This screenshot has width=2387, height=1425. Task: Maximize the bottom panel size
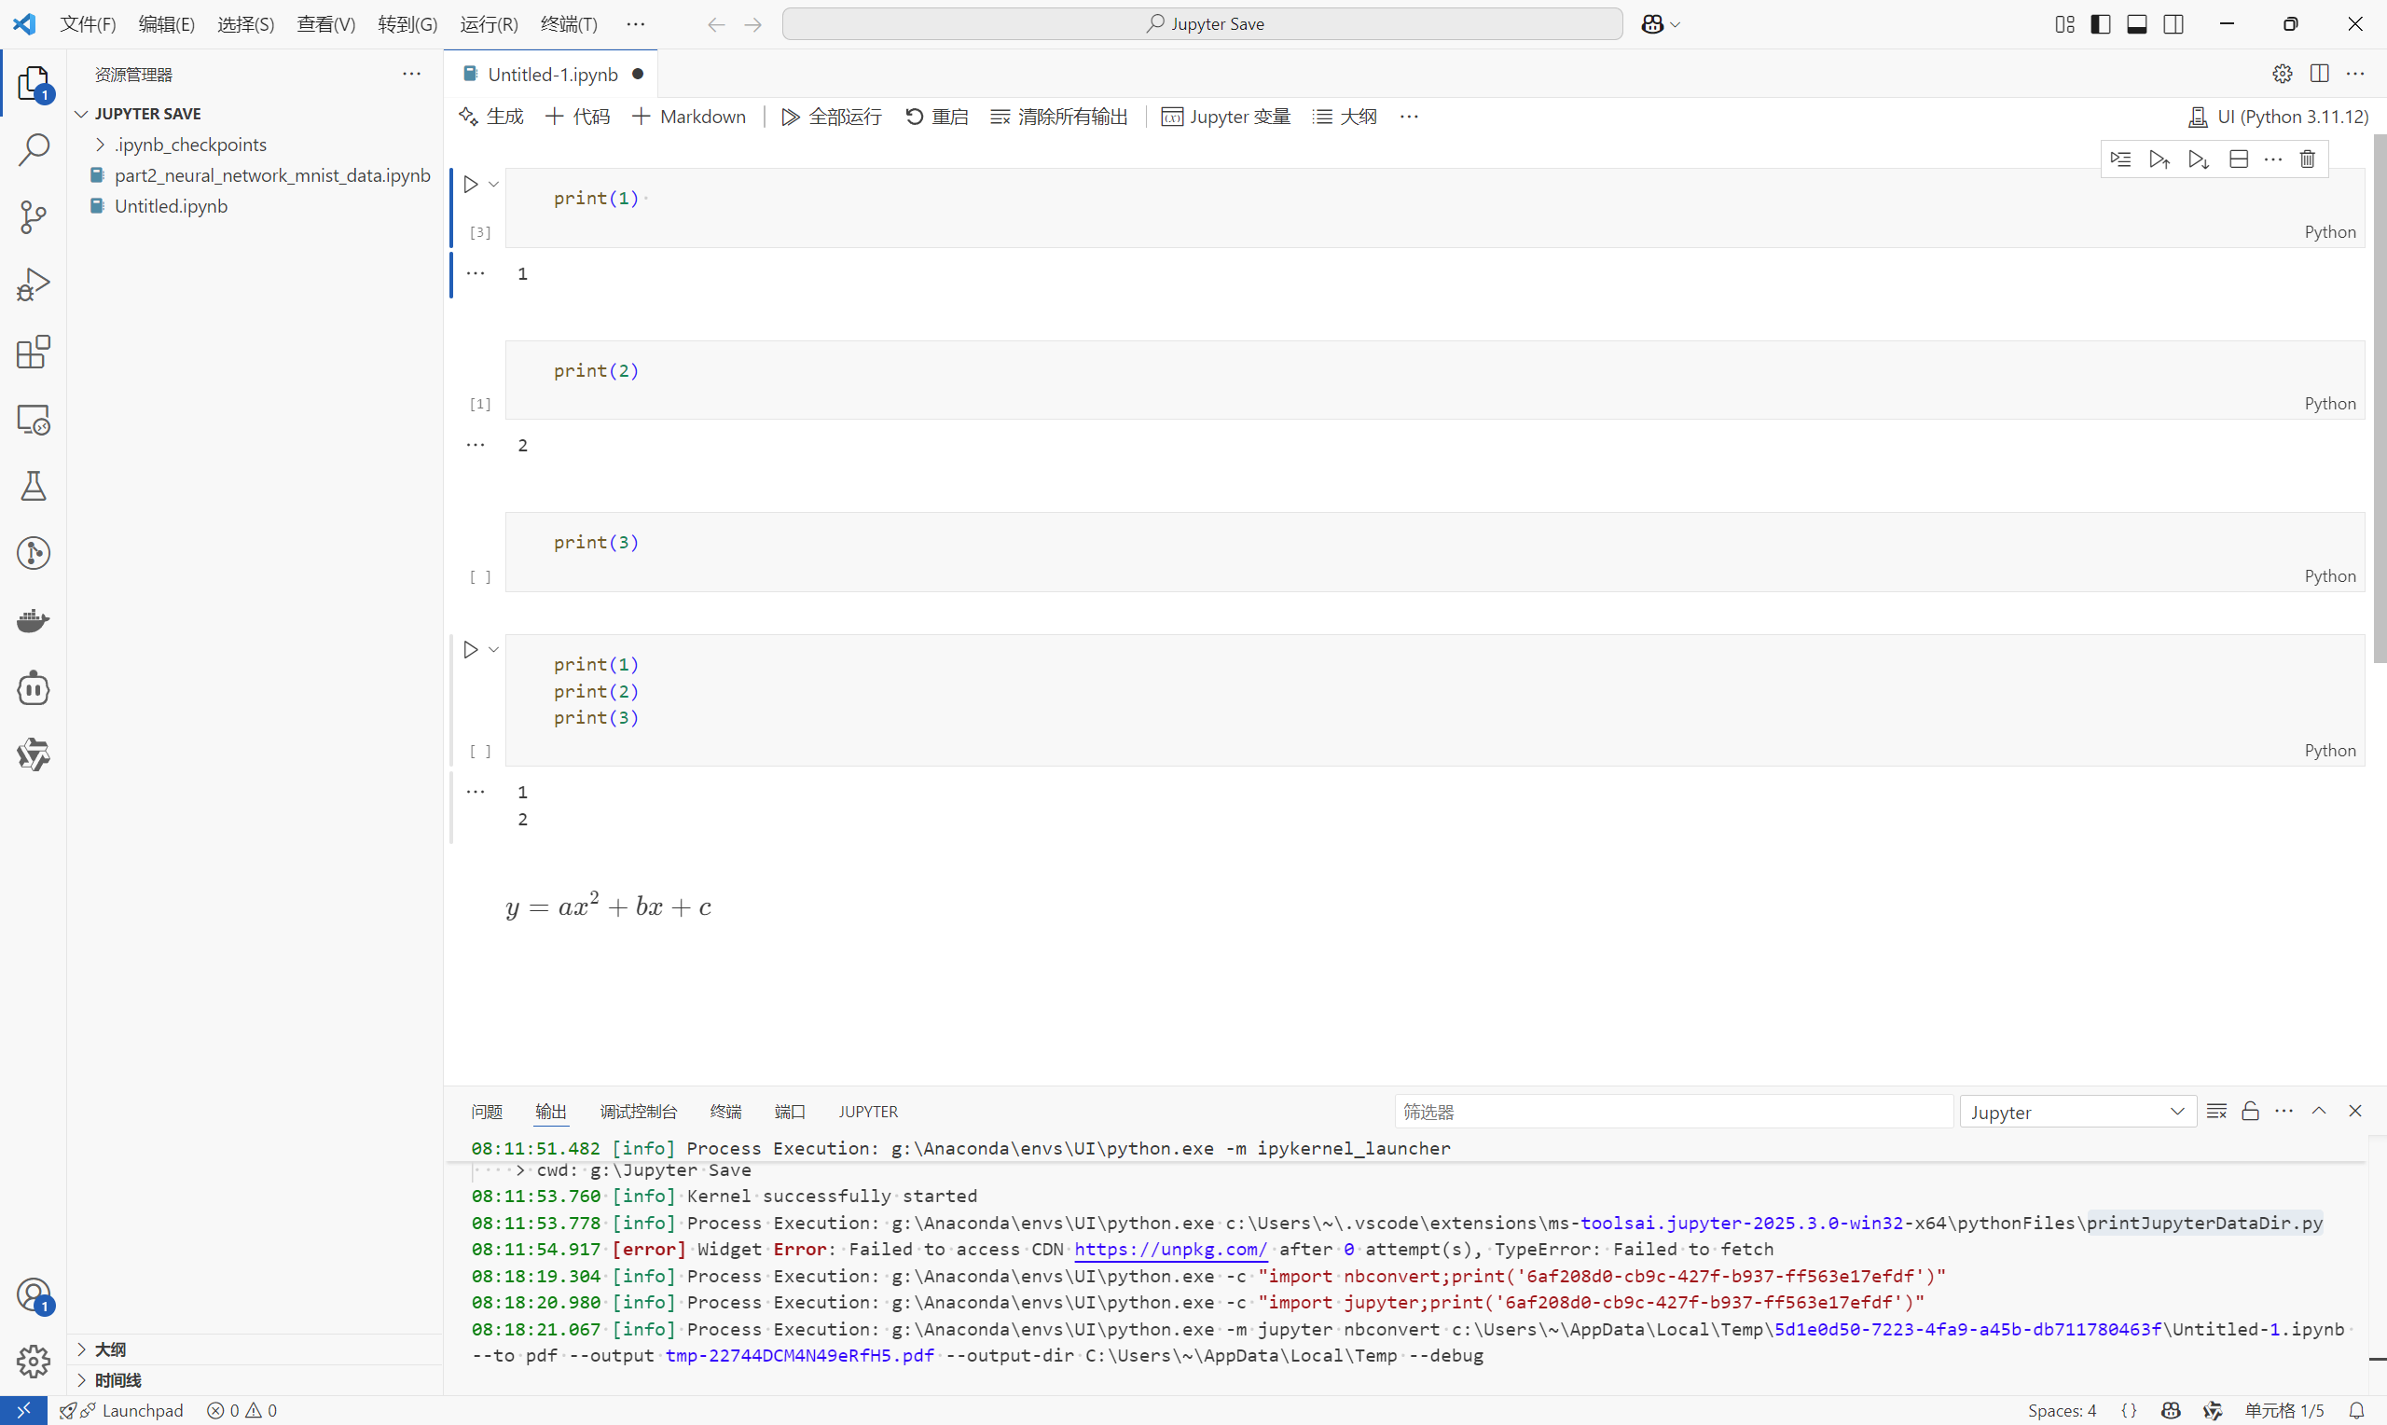(x=2319, y=1111)
